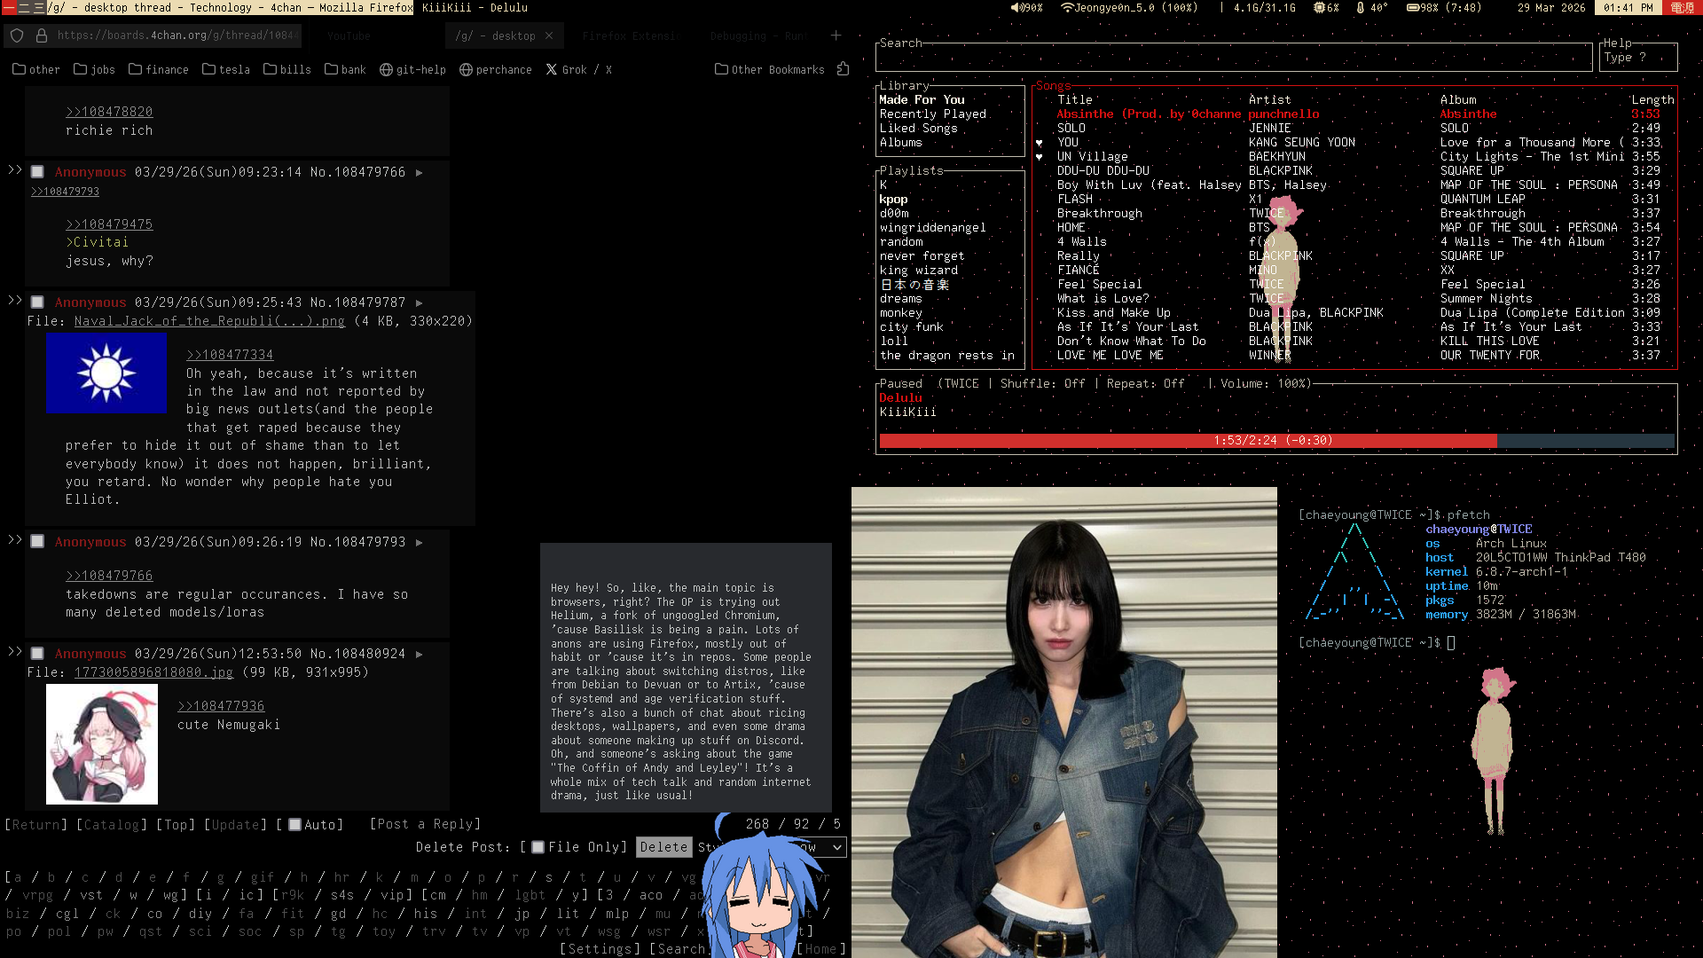This screenshot has height=958, width=1703.
Task: Open a new tab with the plus icon
Action: point(836,35)
